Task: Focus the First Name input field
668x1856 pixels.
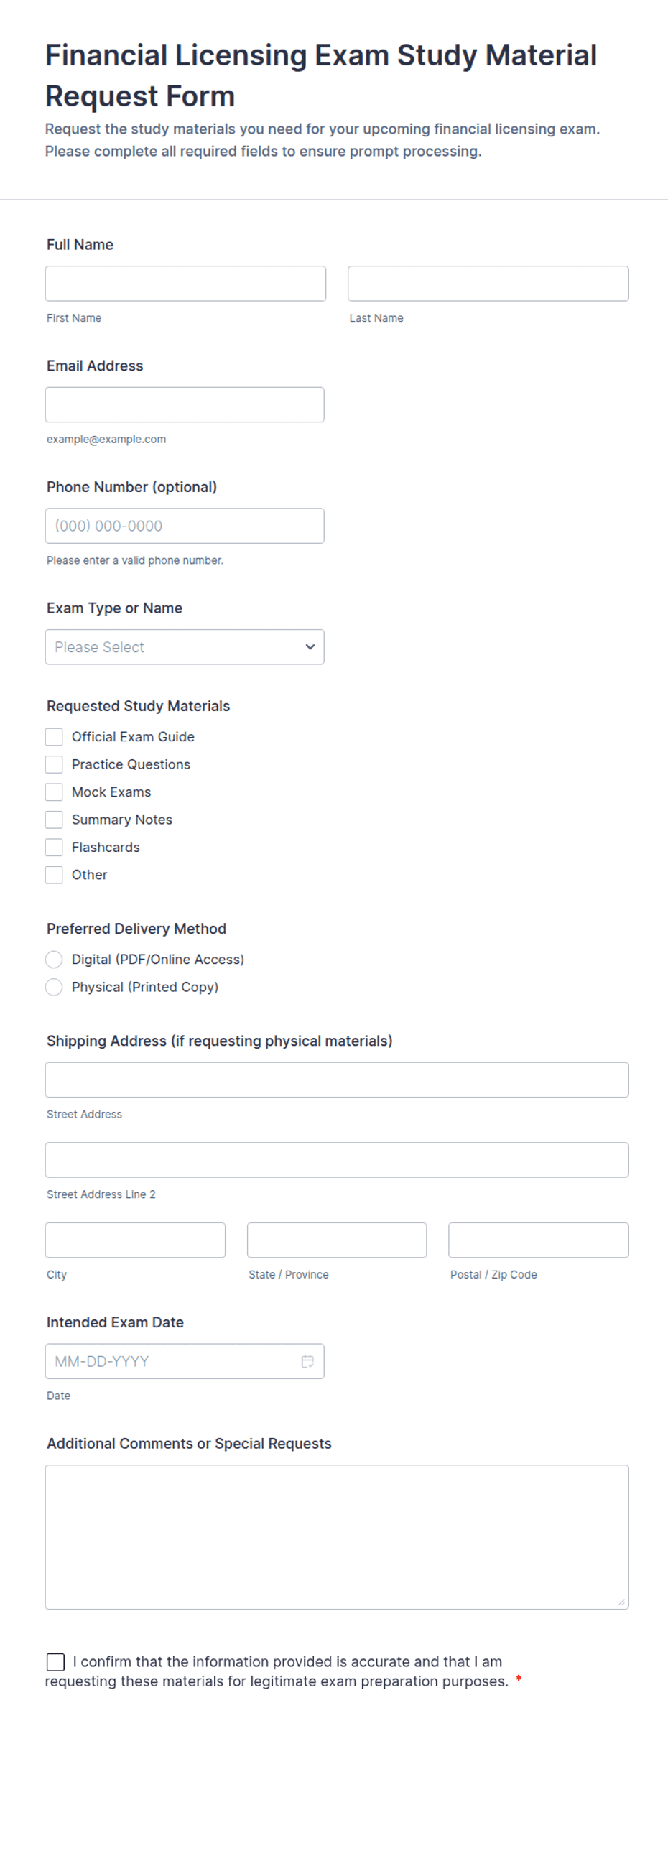Action: 185,283
